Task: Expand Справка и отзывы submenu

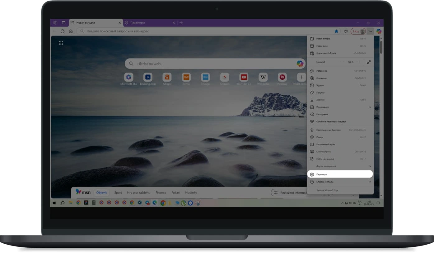Action: click(340, 182)
